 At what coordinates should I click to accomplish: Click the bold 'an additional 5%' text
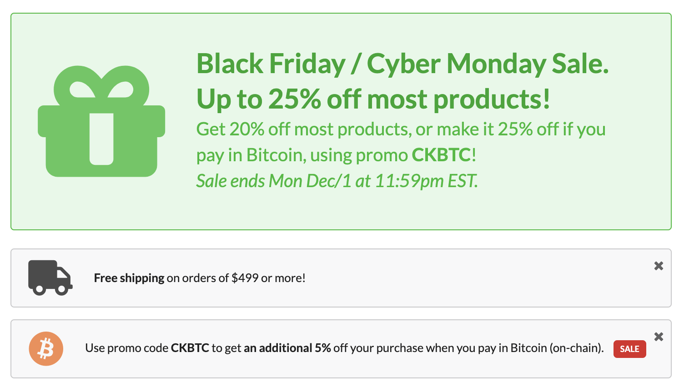click(287, 348)
